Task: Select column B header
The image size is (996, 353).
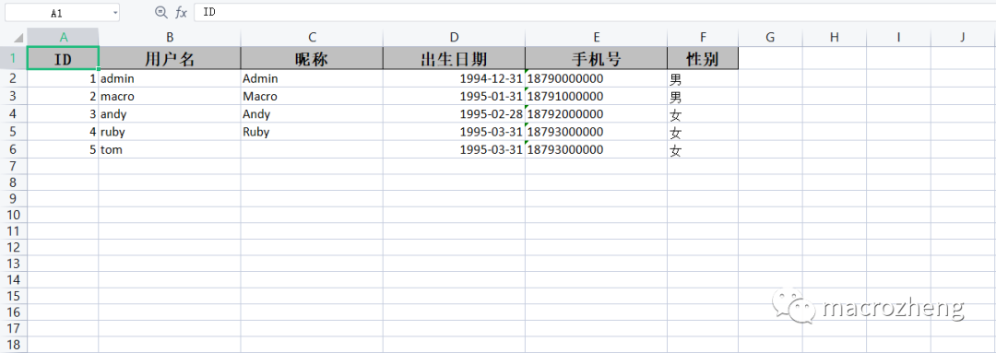Action: [x=170, y=37]
